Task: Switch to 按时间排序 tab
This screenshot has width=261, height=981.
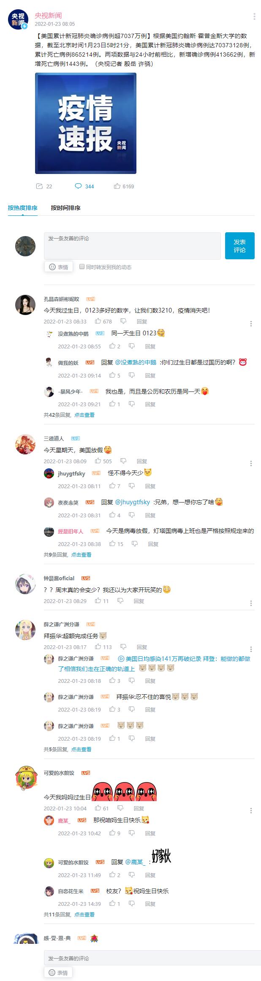Action: click(x=65, y=208)
